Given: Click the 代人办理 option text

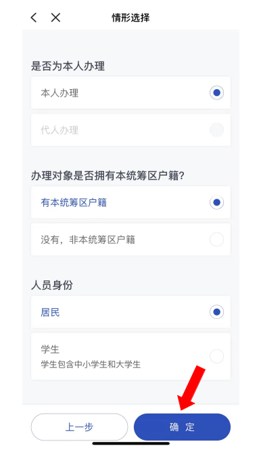Looking at the screenshot, I should pyautogui.click(x=60, y=130).
